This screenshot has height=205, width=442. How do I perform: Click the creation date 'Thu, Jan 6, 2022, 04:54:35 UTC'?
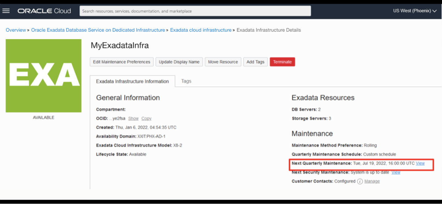click(x=146, y=127)
